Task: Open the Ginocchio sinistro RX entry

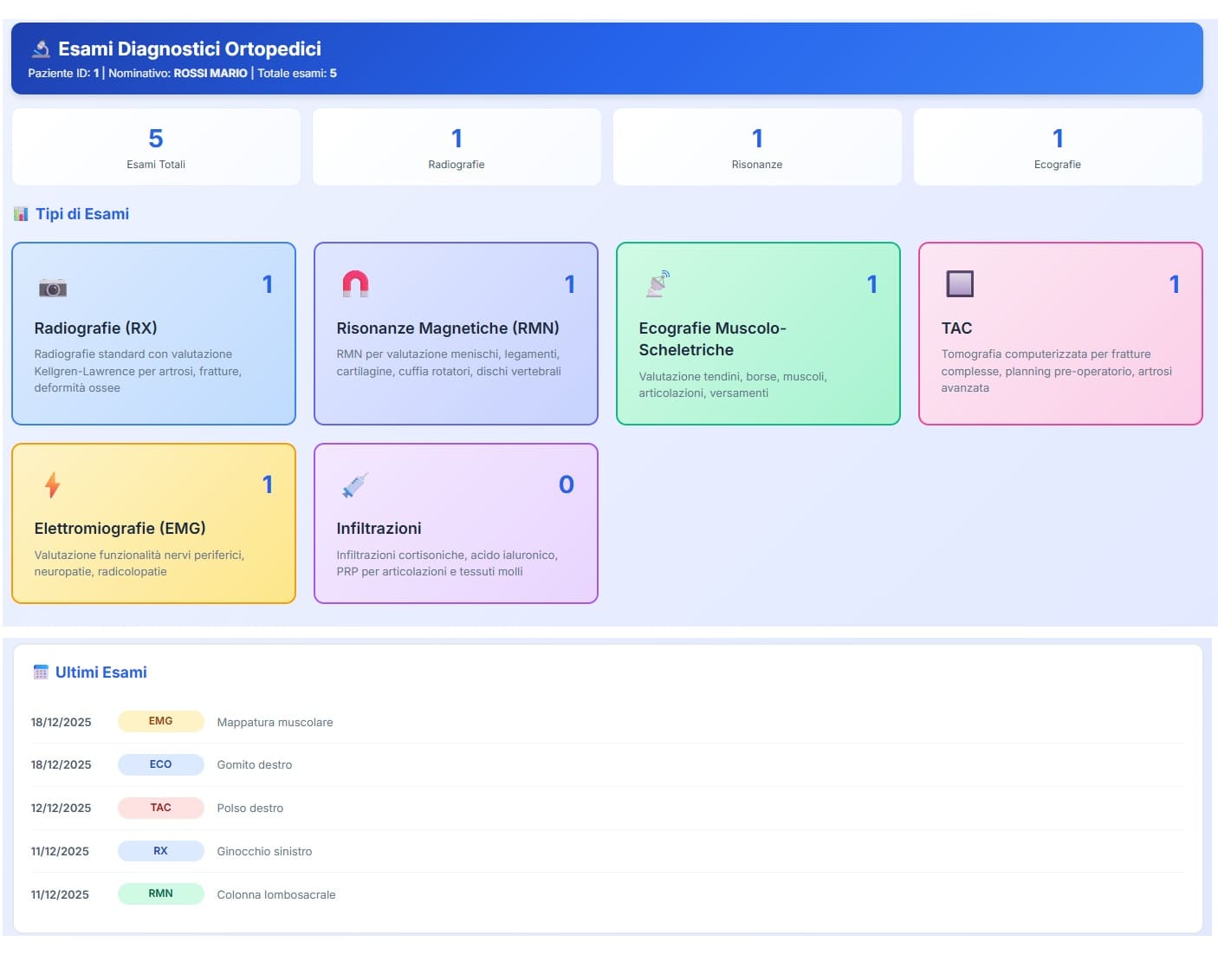Action: pyautogui.click(x=264, y=851)
